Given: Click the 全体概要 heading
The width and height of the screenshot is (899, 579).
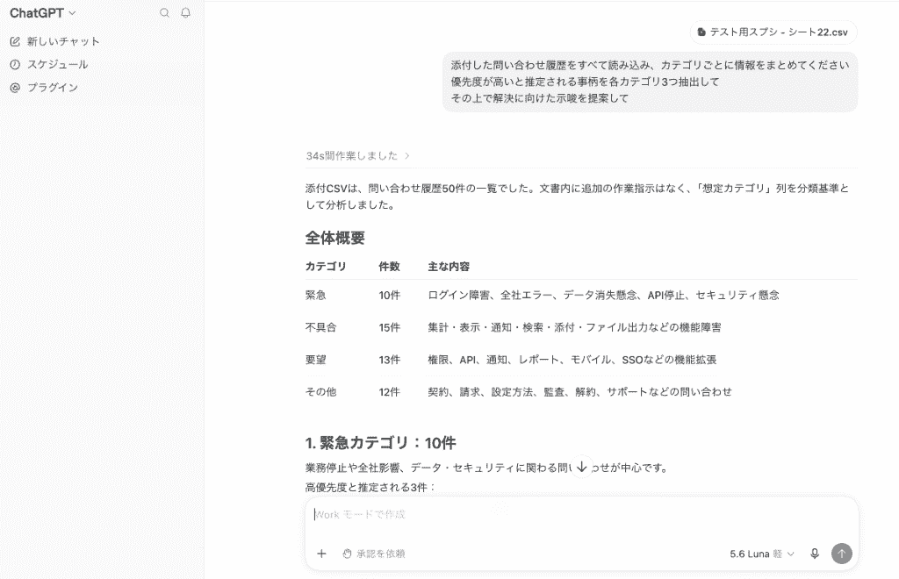Looking at the screenshot, I should click(x=334, y=238).
